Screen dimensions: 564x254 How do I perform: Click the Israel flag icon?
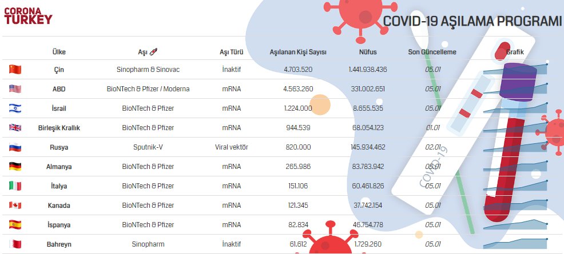coord(15,108)
